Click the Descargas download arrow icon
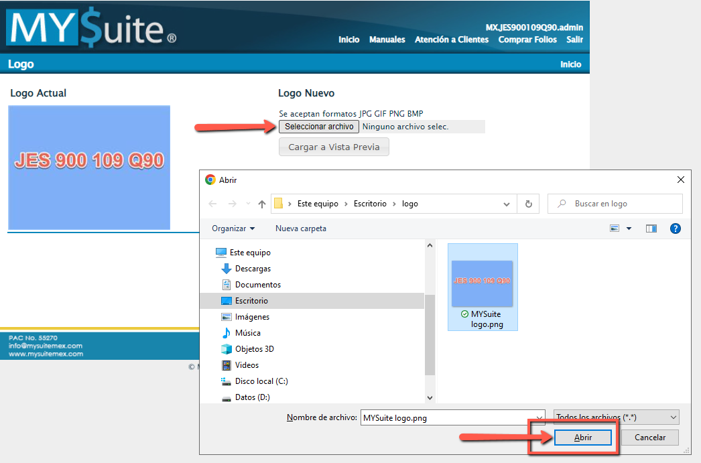 tap(227, 269)
